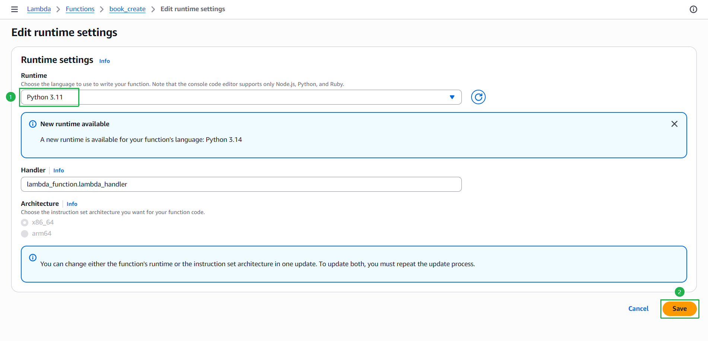Click the runtime/architecture update notice text
This screenshot has width=708, height=341.
258,264
